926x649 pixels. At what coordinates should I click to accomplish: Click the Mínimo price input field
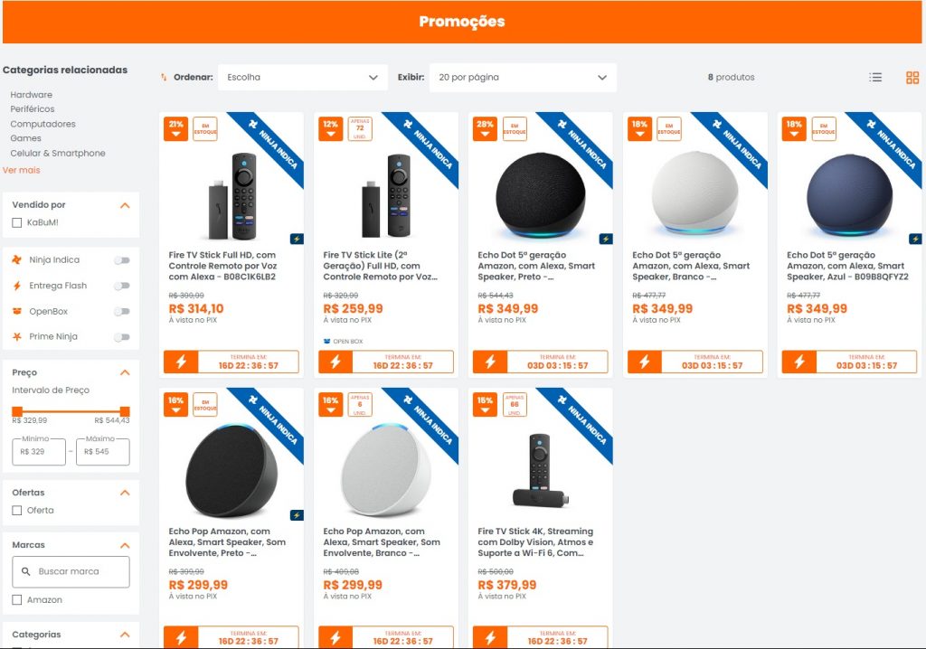point(37,451)
